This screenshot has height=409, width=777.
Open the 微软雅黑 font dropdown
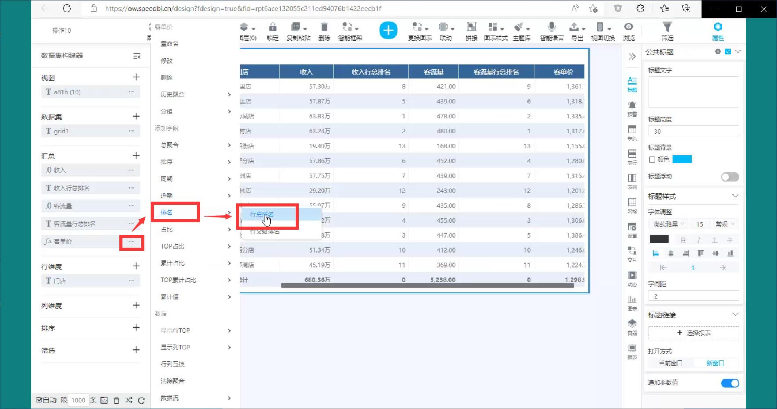point(669,224)
